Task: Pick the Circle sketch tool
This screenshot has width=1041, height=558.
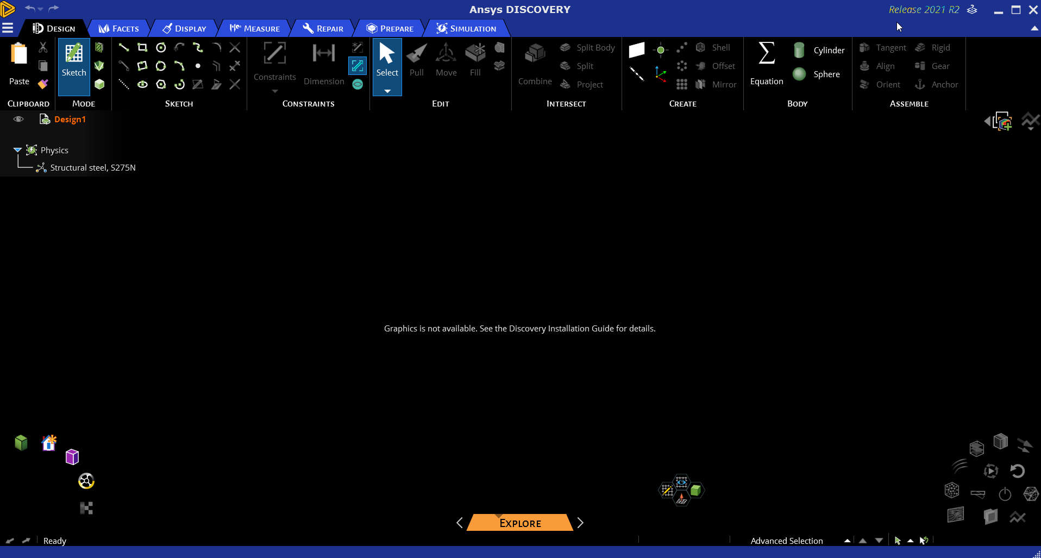Action: [x=161, y=47]
